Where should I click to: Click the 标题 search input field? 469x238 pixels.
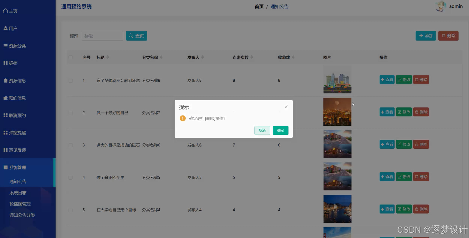coord(102,36)
